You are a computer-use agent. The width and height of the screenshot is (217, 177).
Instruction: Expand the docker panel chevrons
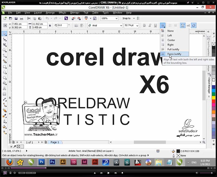click(x=208, y=32)
